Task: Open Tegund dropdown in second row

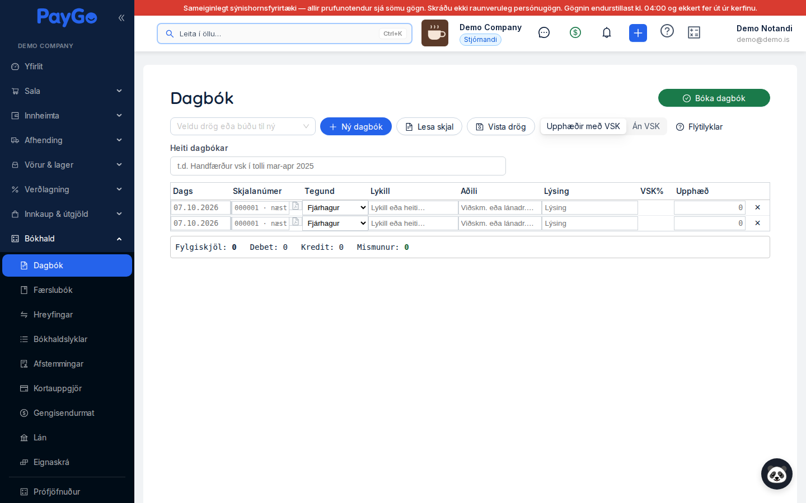Action: pos(335,223)
